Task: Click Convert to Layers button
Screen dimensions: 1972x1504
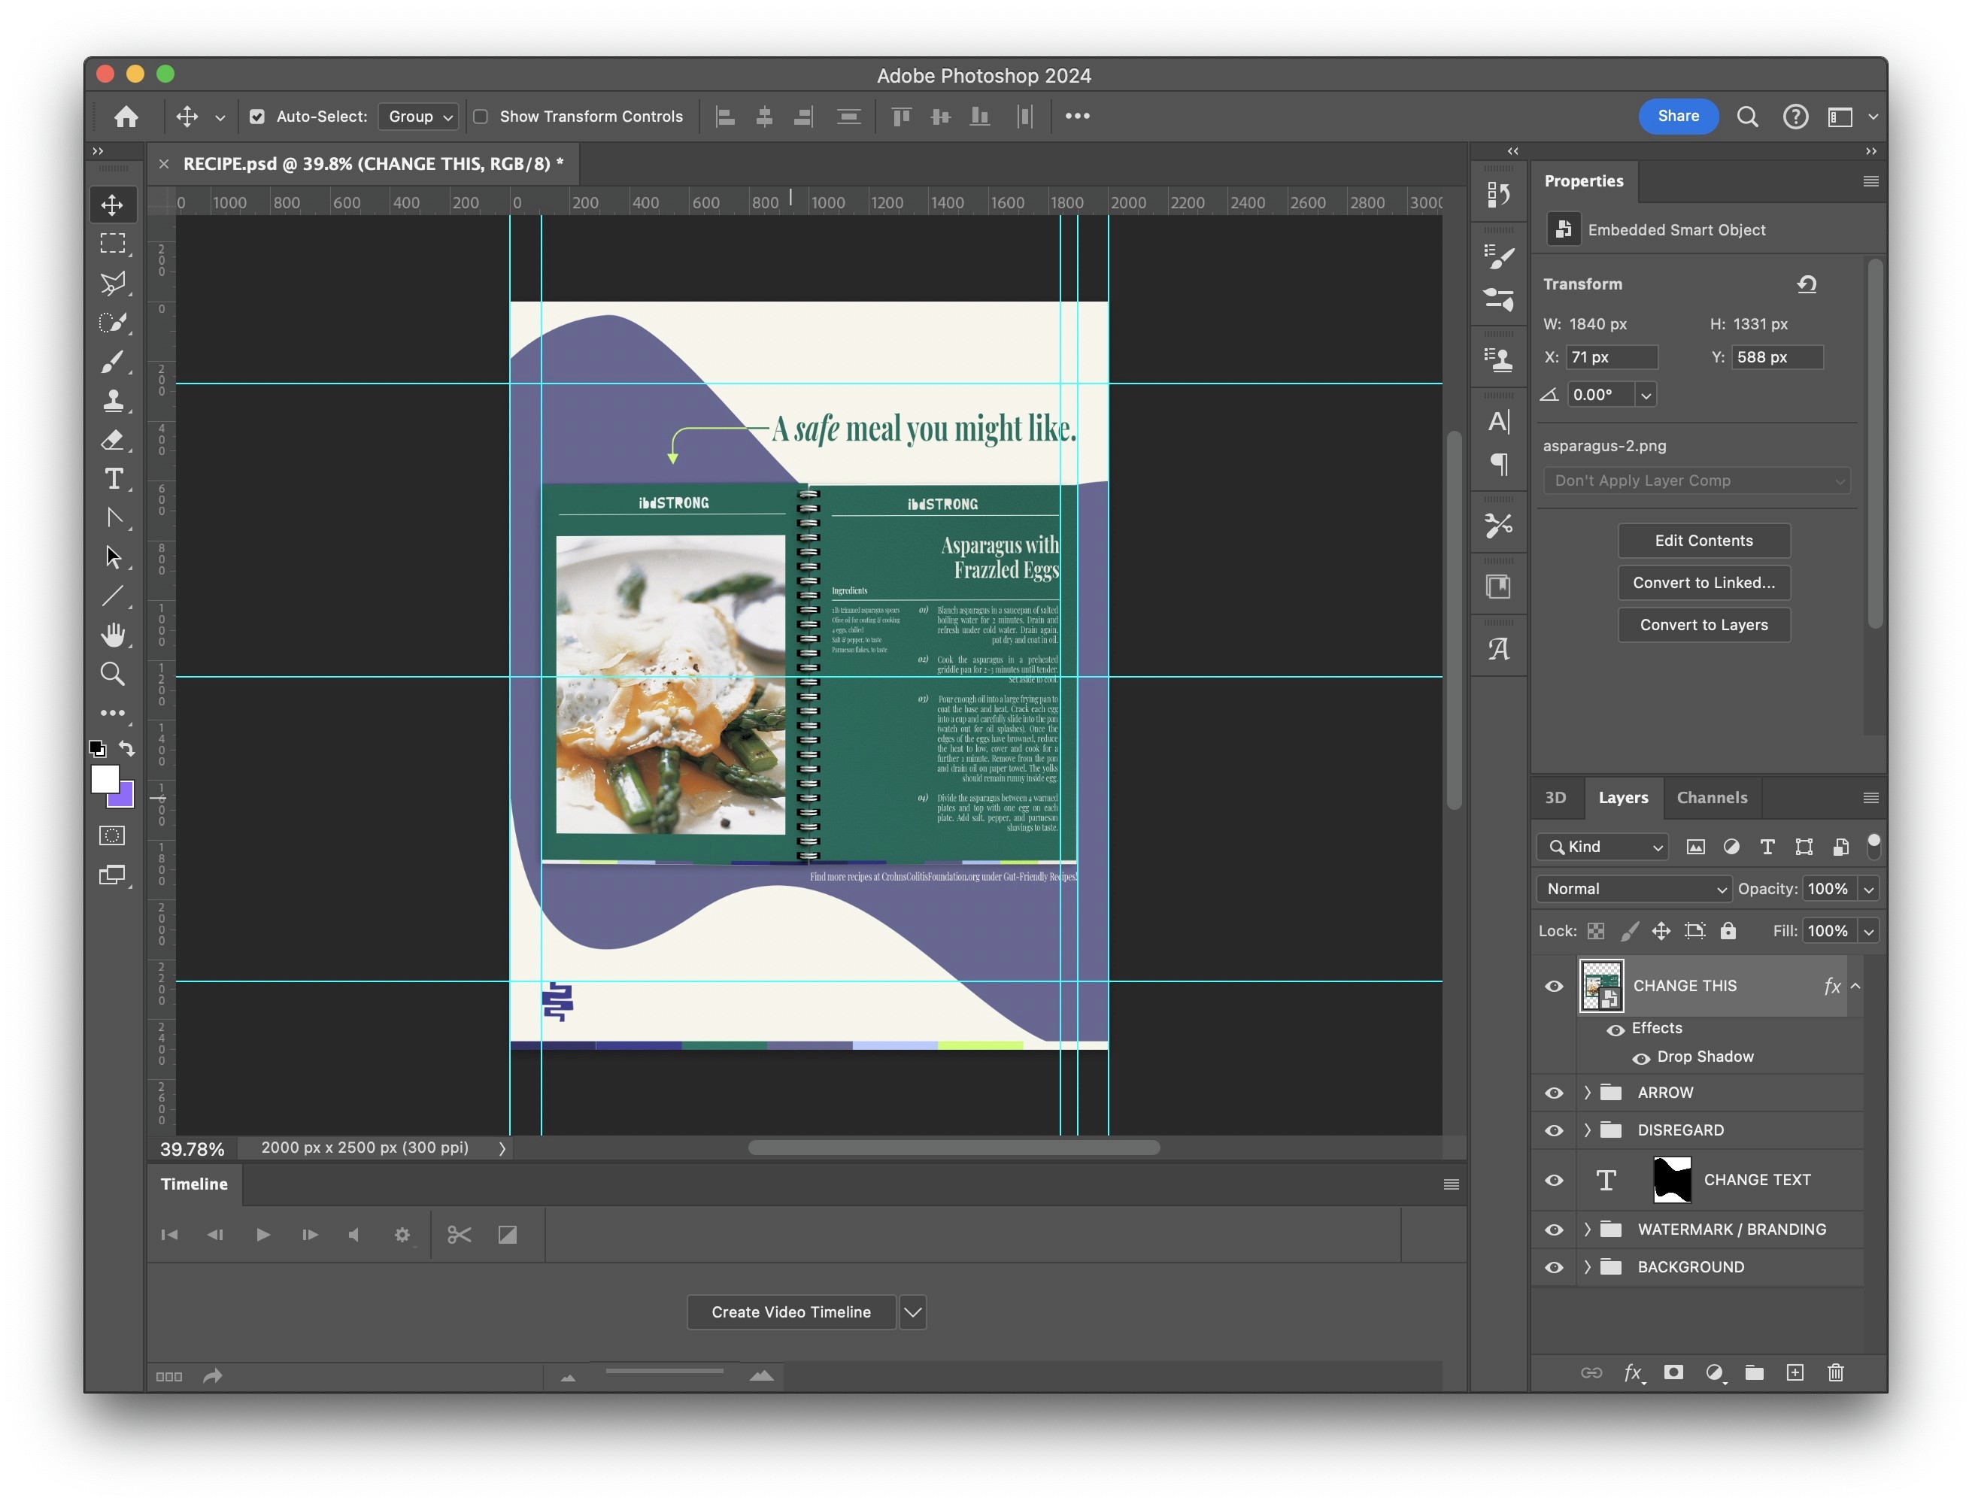Action: pos(1704,625)
